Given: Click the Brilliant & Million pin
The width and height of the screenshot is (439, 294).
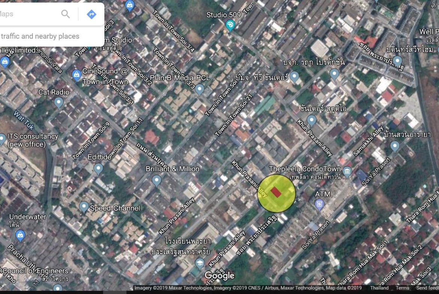Looking at the screenshot, I should pos(157,181).
